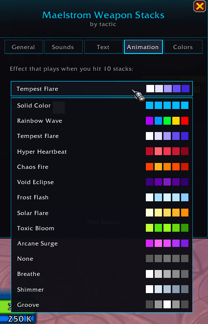Viewport: 208px width, 324px height.
Task: Pick the Chaos Fire effect
Action: (x=102, y=167)
